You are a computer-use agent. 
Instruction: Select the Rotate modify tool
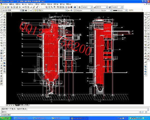tap(4, 30)
